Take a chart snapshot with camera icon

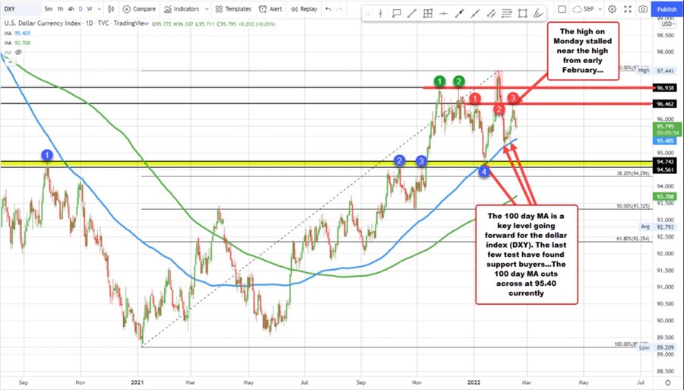point(643,8)
